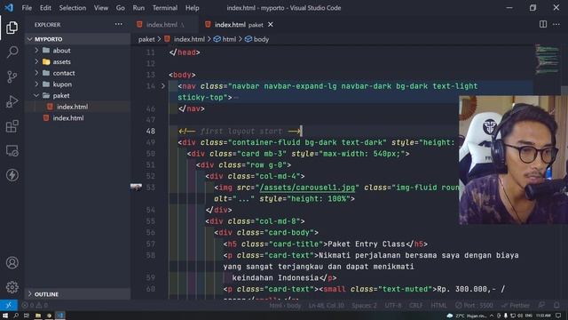This screenshot has width=568, height=320.
Task: Click the notifications bell in status bar
Action: (x=556, y=305)
